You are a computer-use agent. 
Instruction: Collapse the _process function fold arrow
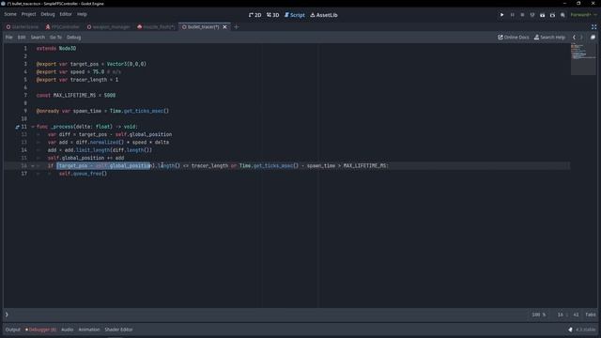33,127
